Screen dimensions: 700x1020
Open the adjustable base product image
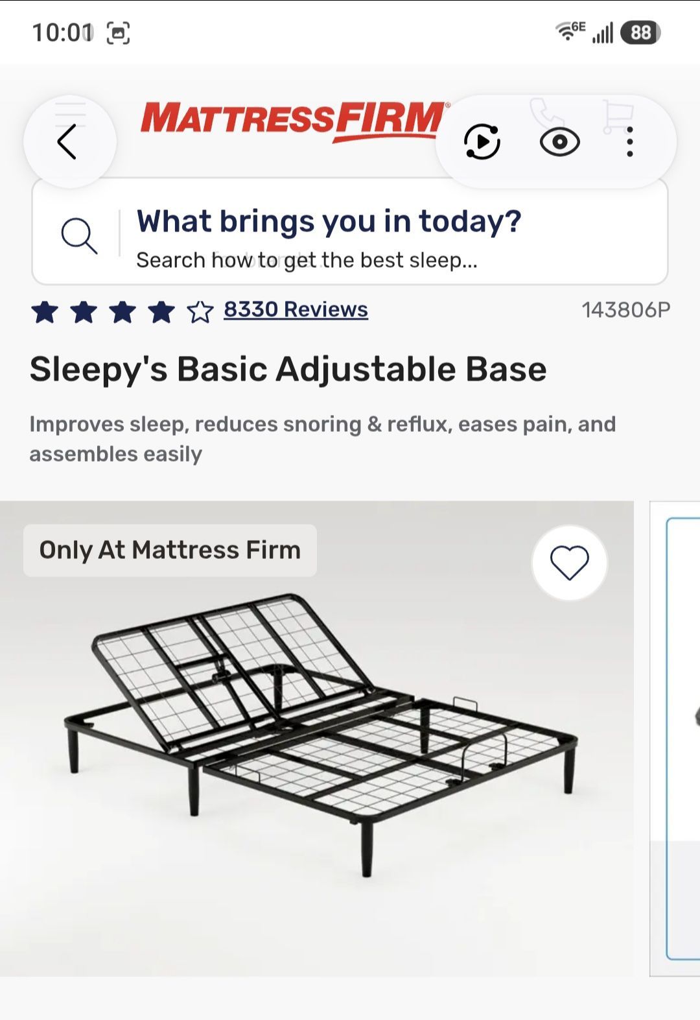point(317,738)
